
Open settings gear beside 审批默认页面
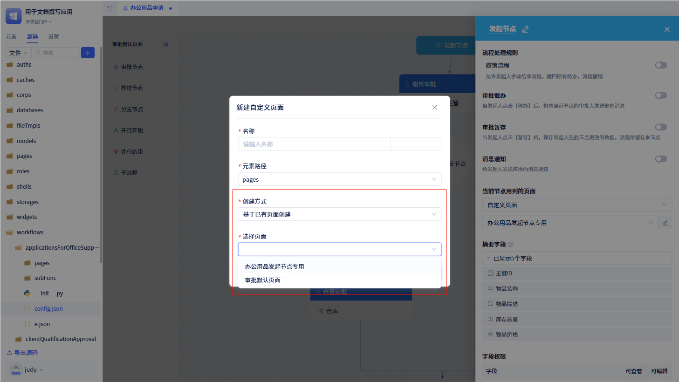pos(165,45)
